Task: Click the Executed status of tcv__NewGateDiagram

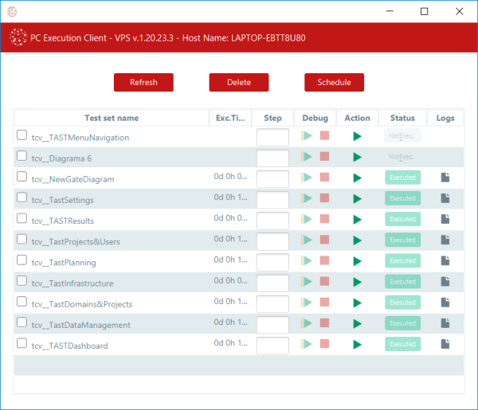Action: click(x=402, y=178)
